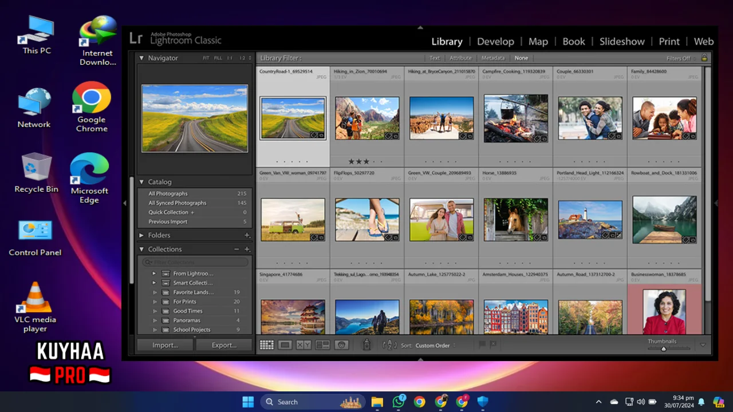
Task: Open toolbar content dropdown arrow
Action: click(x=703, y=345)
